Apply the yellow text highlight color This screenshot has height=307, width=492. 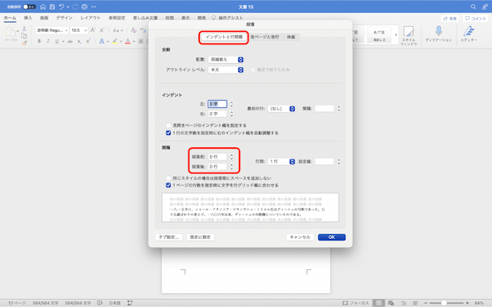[115, 41]
